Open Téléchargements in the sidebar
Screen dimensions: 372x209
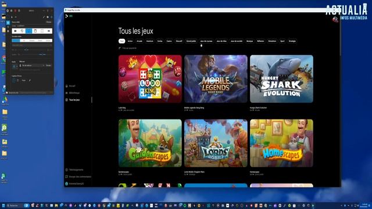coord(74,170)
